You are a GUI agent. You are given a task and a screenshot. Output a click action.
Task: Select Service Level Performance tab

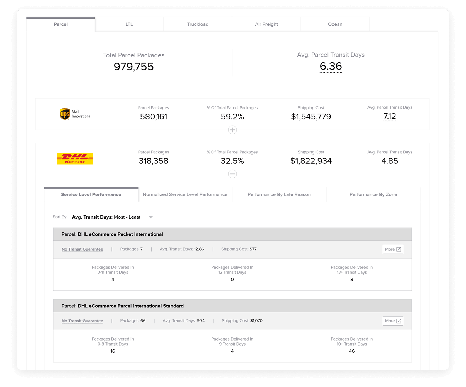pyautogui.click(x=91, y=194)
